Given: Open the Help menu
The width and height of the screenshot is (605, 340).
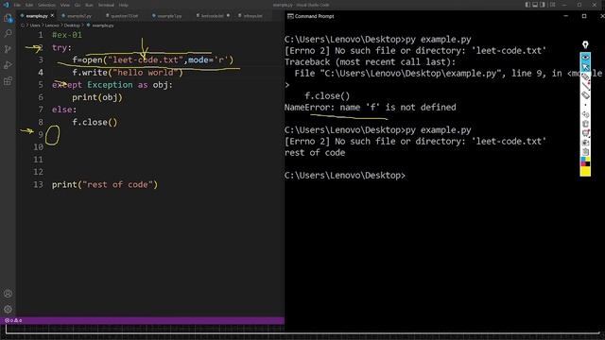Looking at the screenshot, I should coord(124,5).
